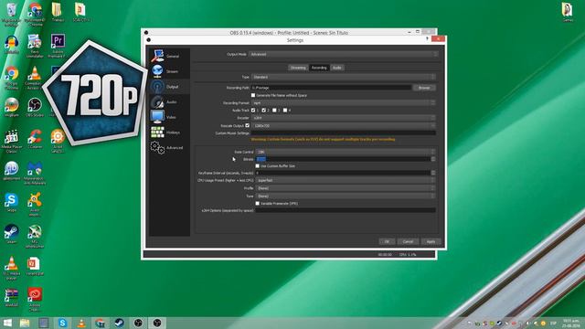Open File Explorer from the taskbar
Screen dimensions: 585x329
[x=25, y=323]
